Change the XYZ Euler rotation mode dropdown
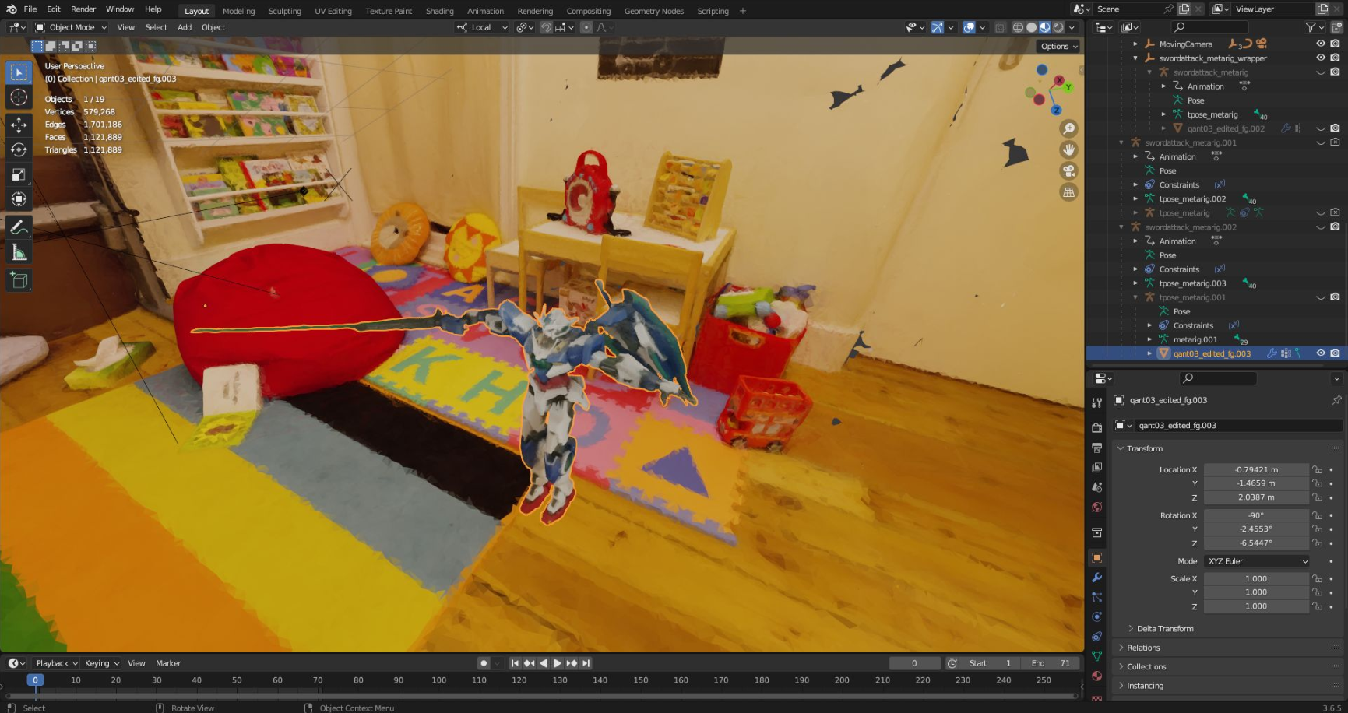Viewport: 1348px width, 713px height. tap(1256, 560)
